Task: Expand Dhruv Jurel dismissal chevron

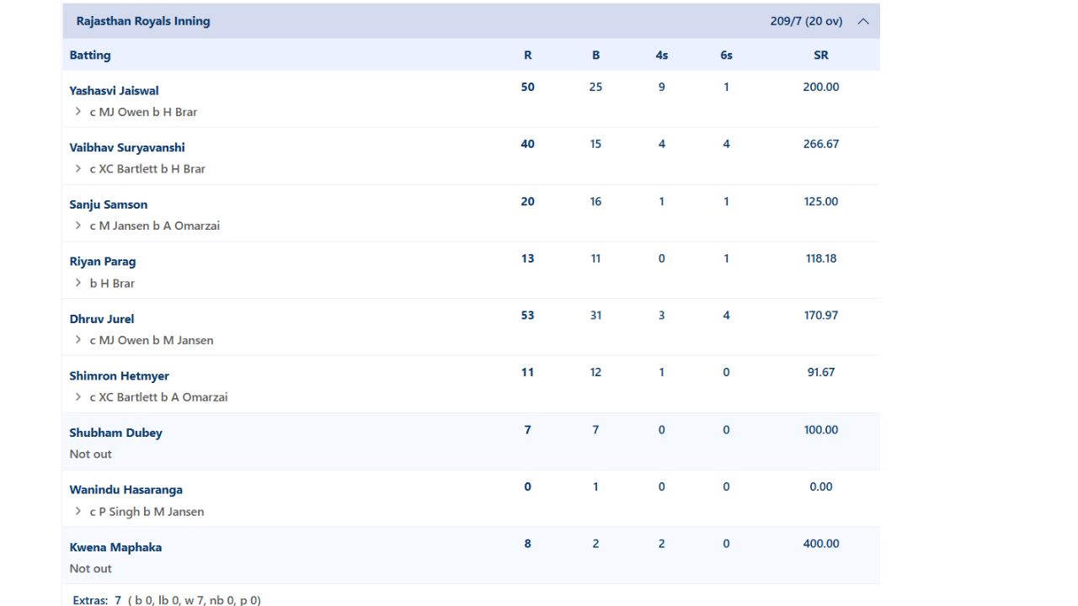Action: point(77,340)
